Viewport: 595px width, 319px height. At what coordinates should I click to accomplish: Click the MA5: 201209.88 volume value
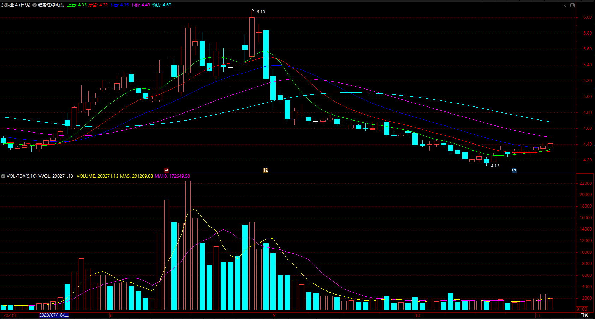[x=137, y=176]
